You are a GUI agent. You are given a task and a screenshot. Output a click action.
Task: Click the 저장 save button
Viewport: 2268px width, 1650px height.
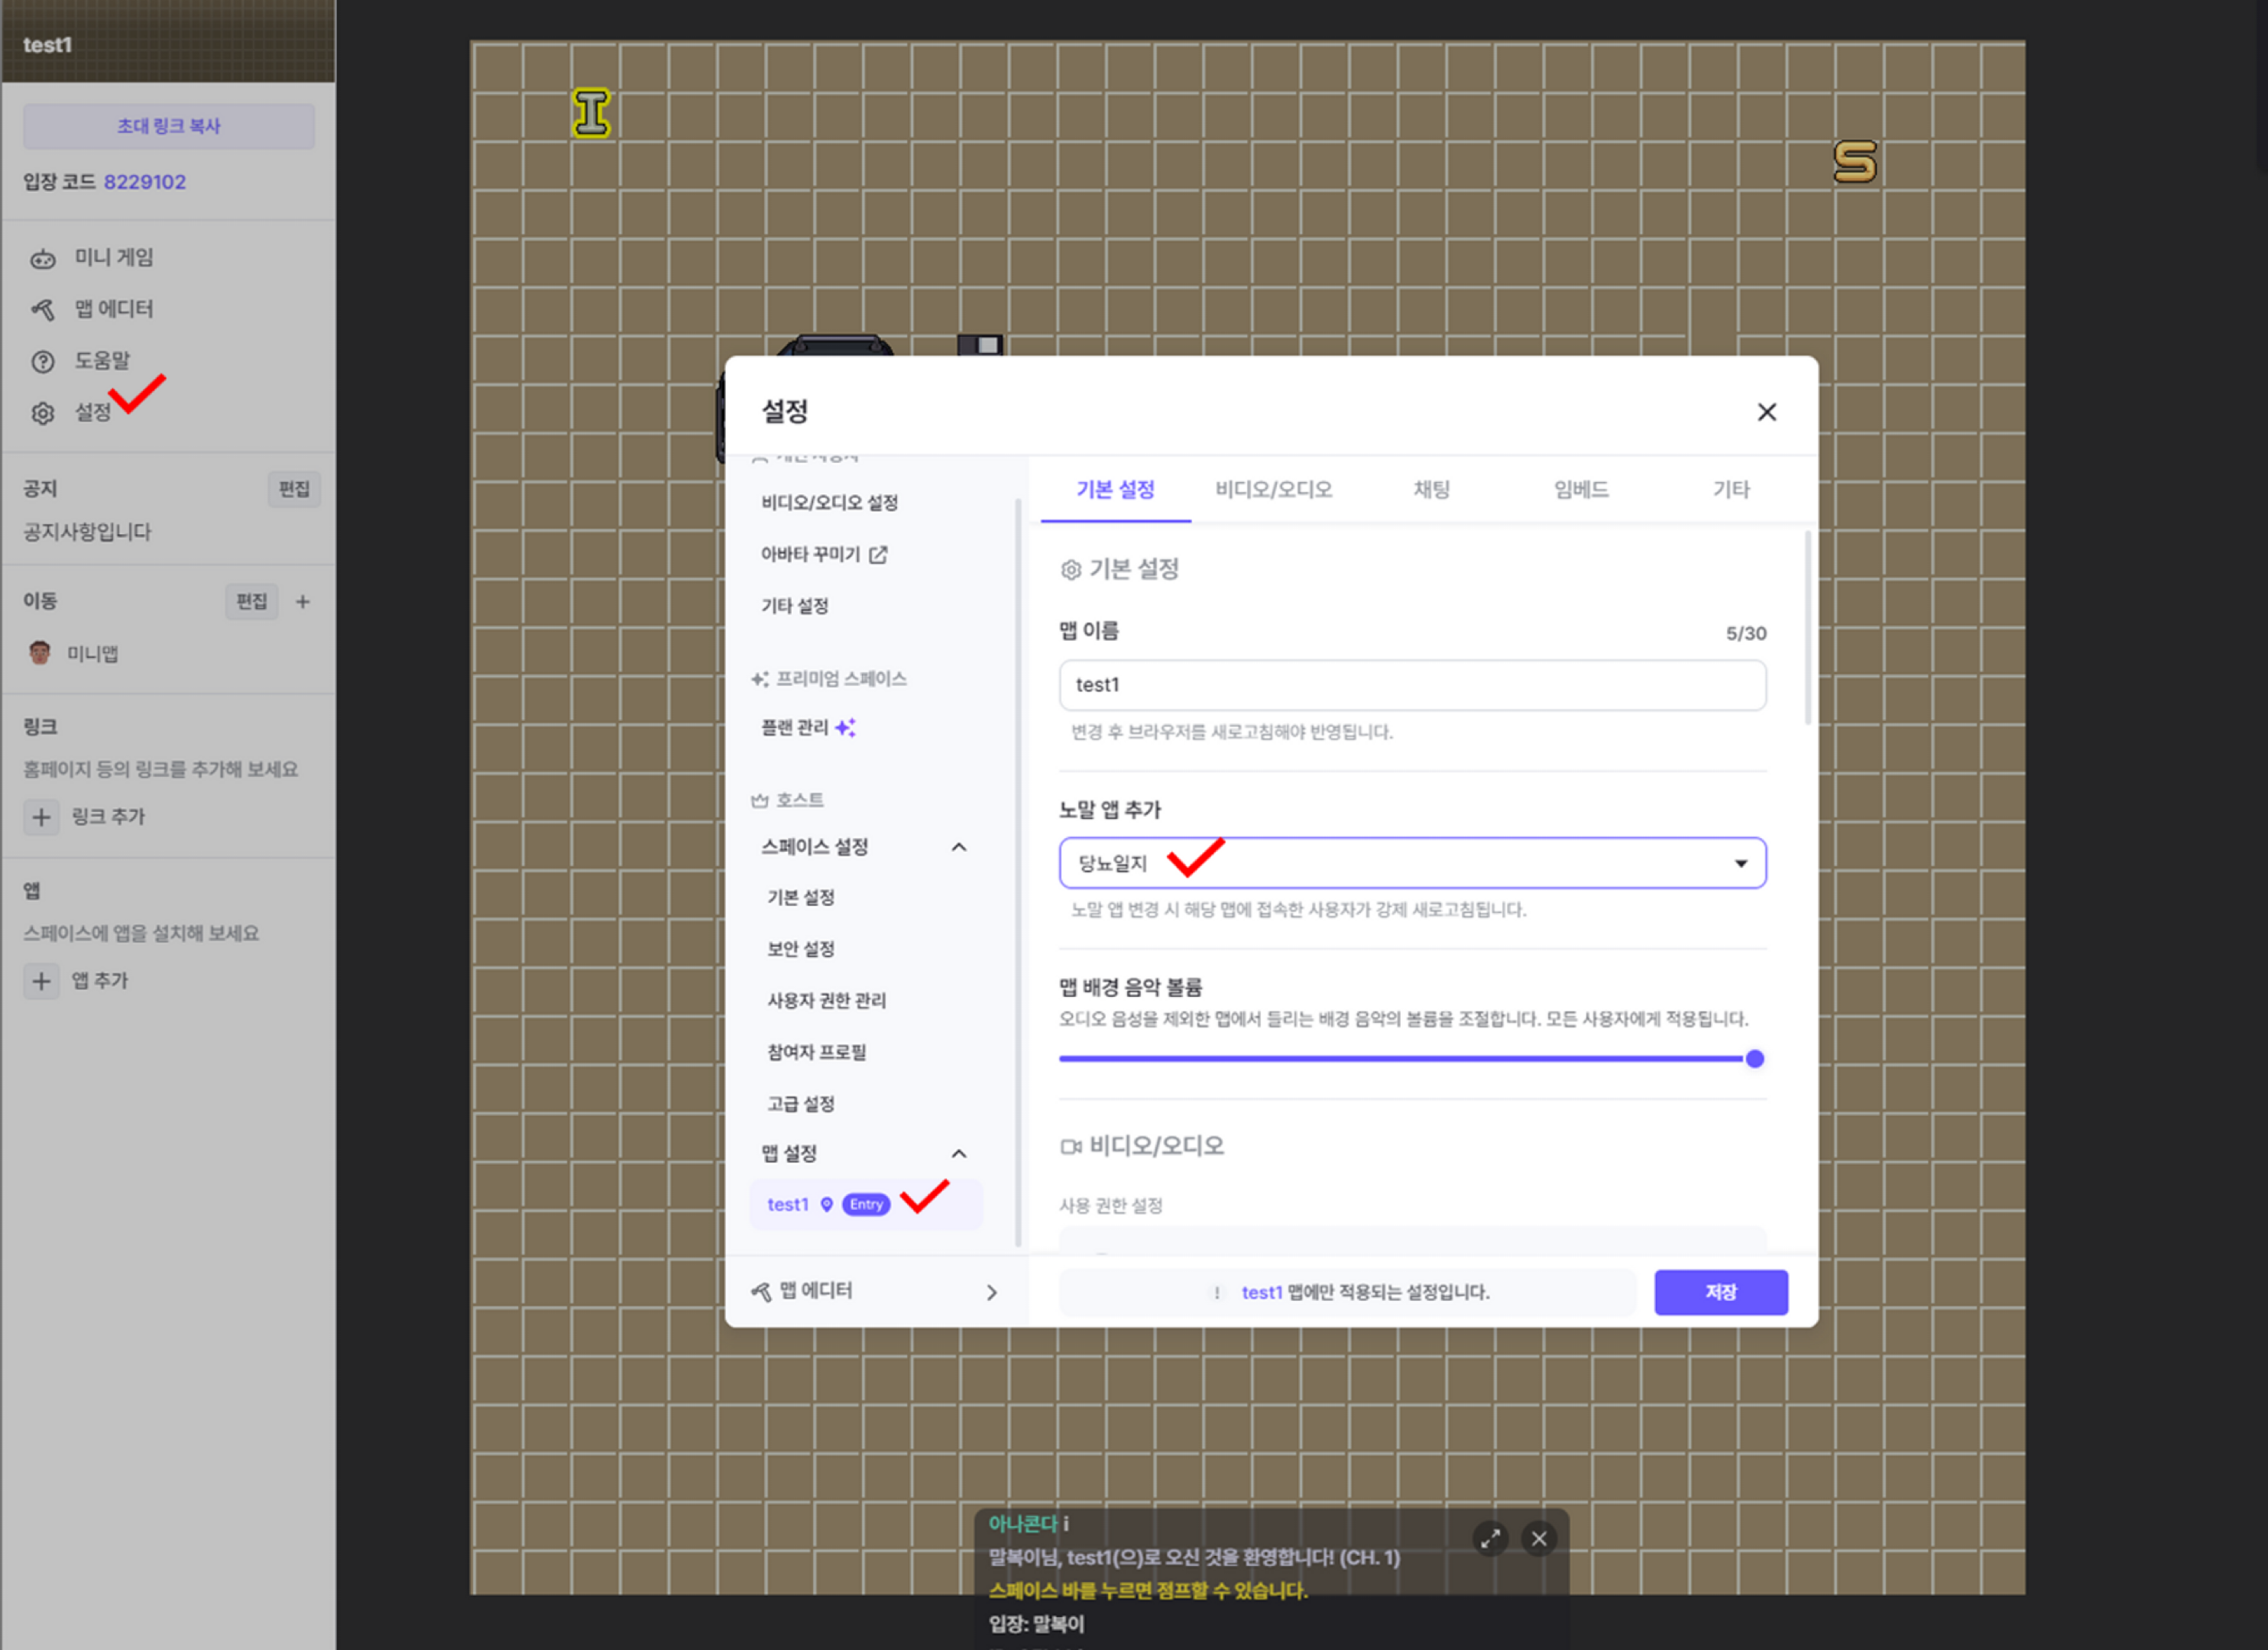(1720, 1292)
